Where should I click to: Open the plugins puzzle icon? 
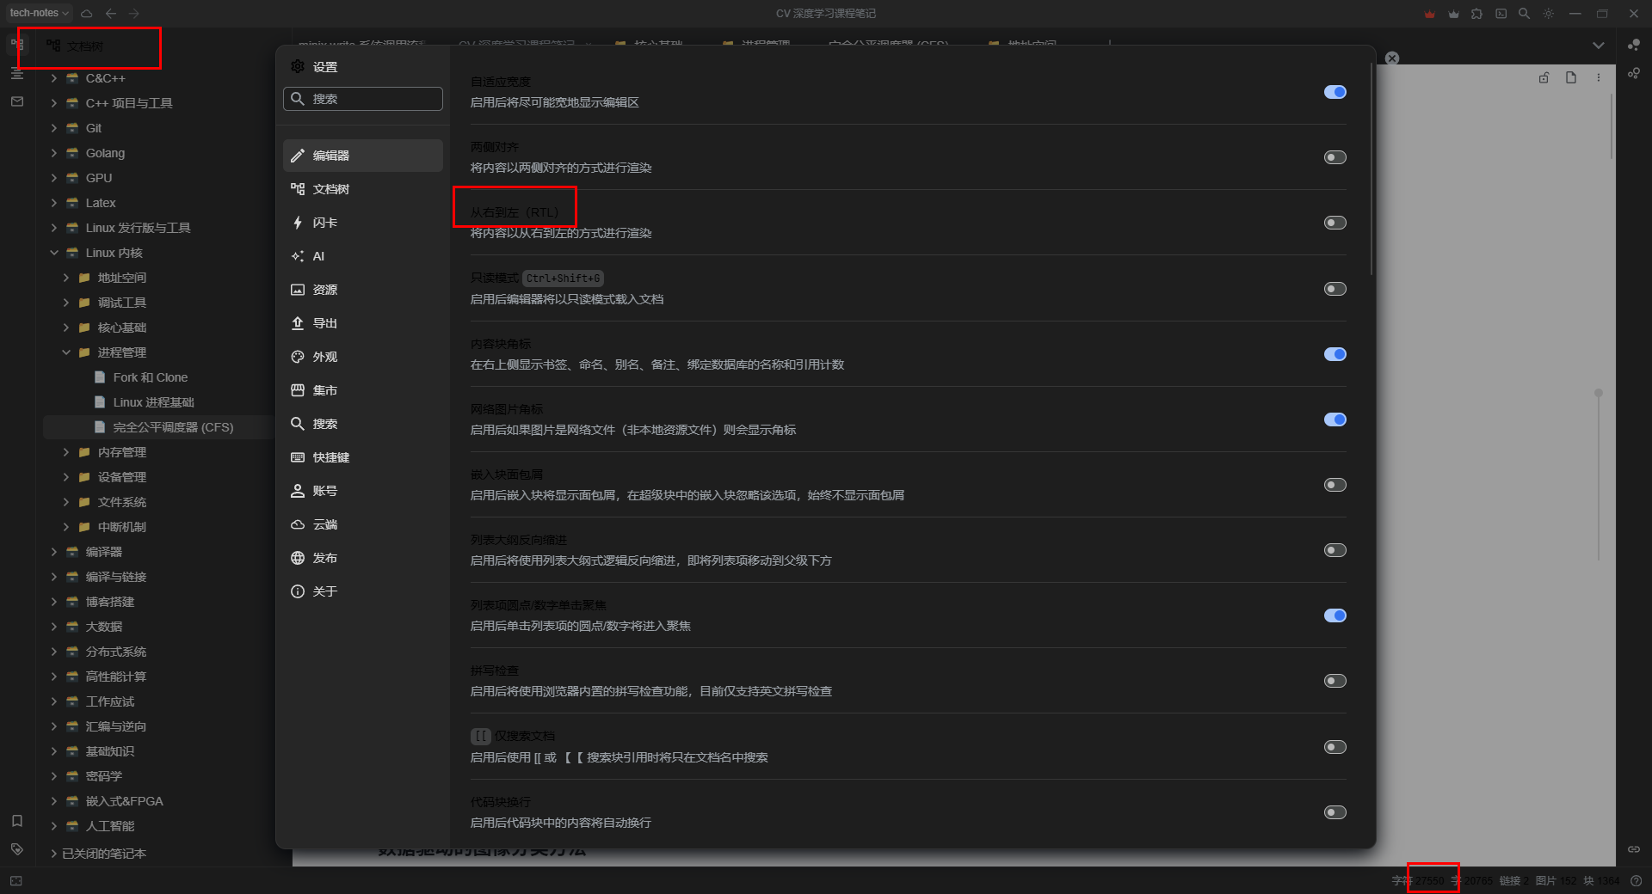[1477, 14]
